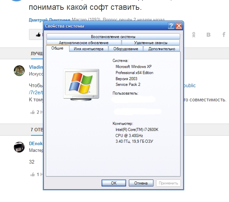Click the Microsoft Windows XP text line
Viewport: 229px width, 202px height.
pos(134,67)
